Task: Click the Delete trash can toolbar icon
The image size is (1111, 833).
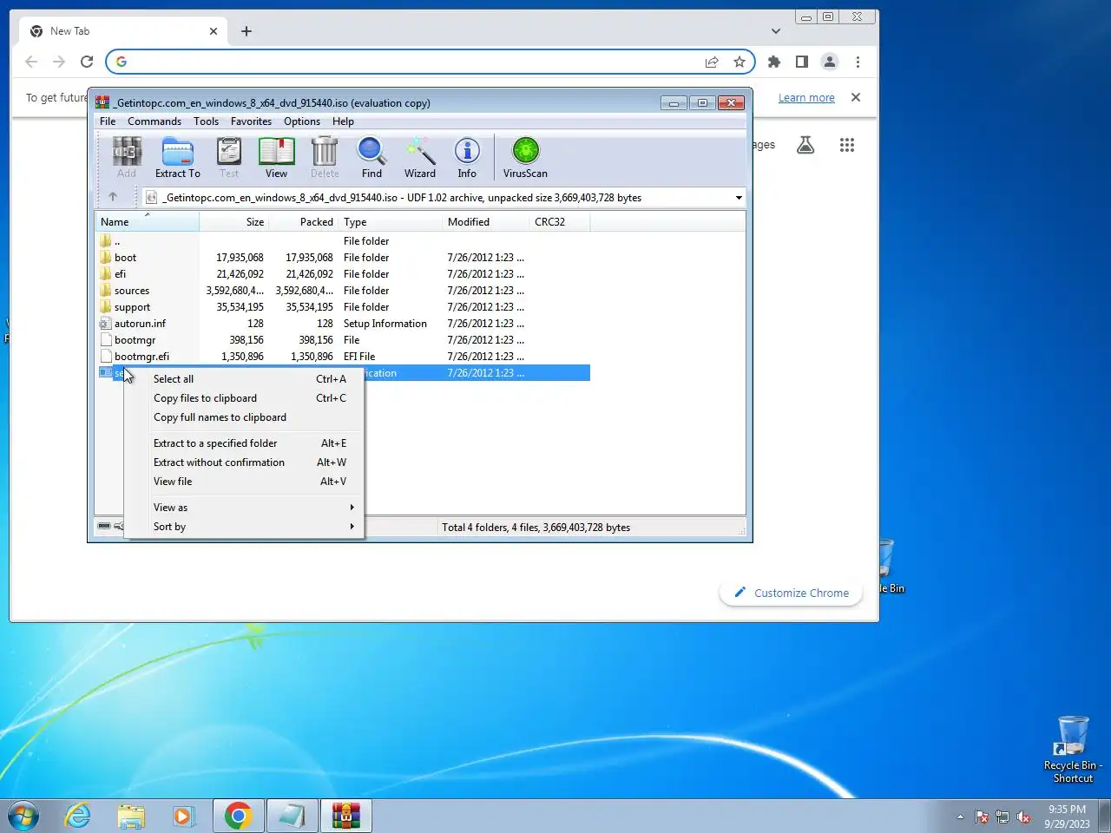Action: tap(325, 158)
